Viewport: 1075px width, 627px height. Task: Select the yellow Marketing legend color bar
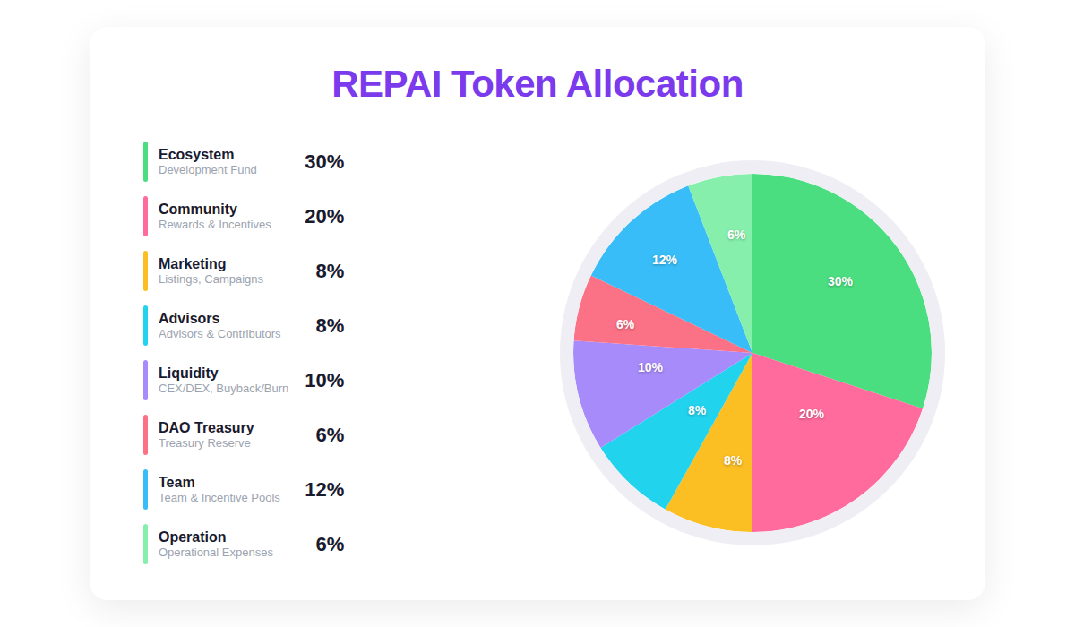[x=145, y=271]
